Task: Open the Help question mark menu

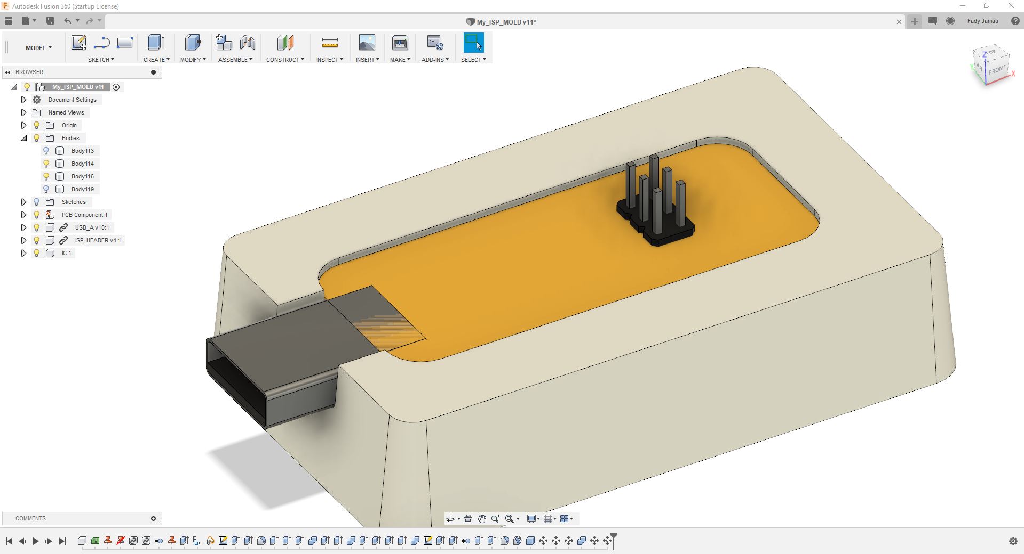Action: point(1015,21)
